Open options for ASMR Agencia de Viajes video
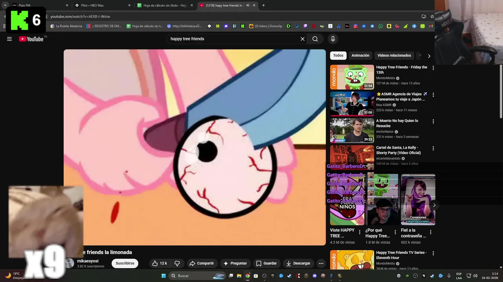The image size is (503, 282). click(433, 95)
